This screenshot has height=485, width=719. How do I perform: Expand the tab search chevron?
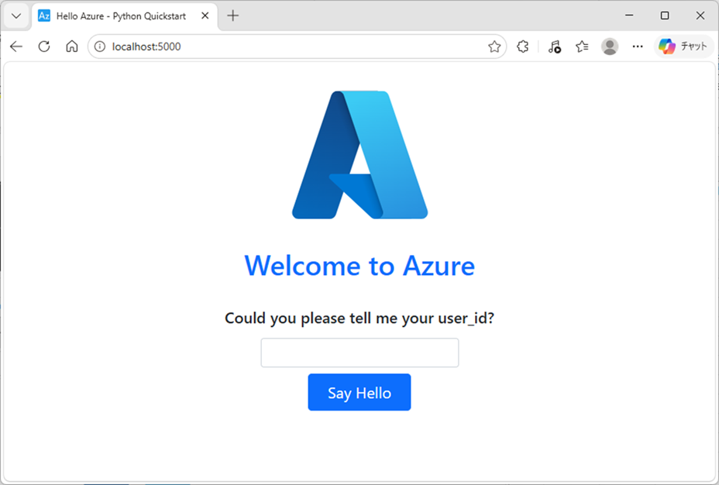[x=15, y=15]
